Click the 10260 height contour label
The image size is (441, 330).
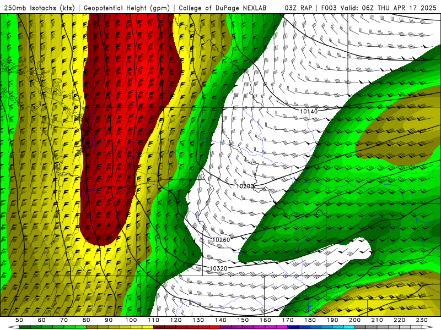(x=221, y=240)
